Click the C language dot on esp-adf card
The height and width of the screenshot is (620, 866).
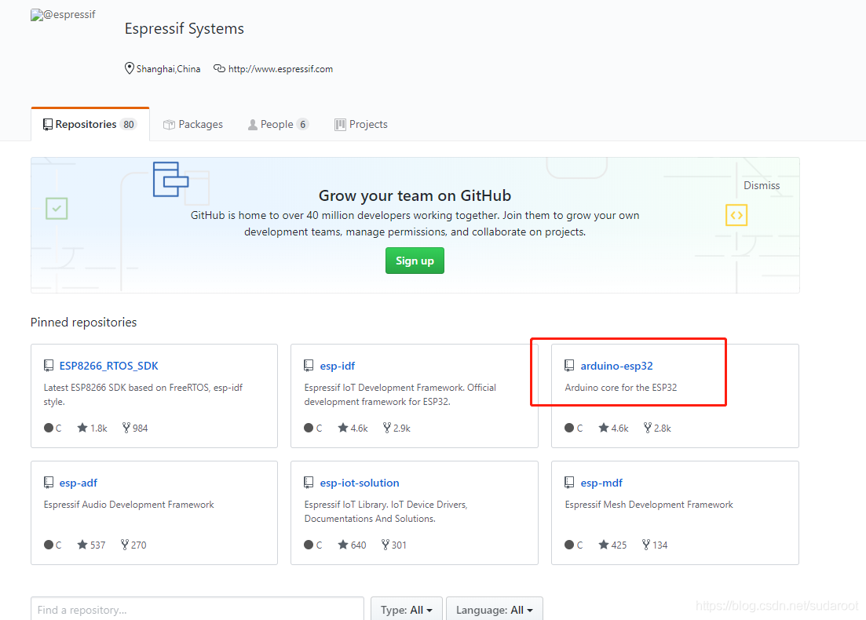point(49,545)
